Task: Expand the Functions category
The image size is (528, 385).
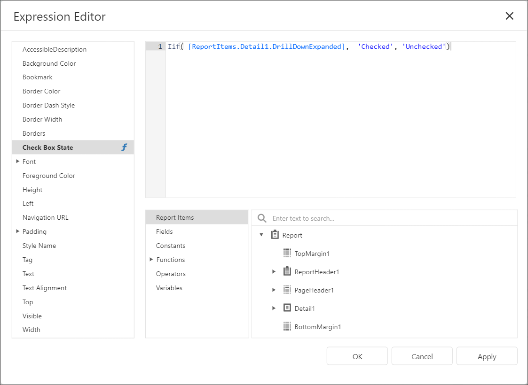Action: pyautogui.click(x=151, y=260)
